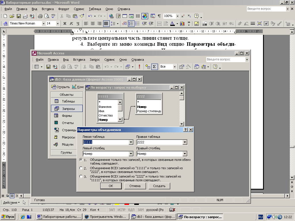This screenshot has width=295, height=221.
Task: Open Access Вид menu
Action: [66, 60]
